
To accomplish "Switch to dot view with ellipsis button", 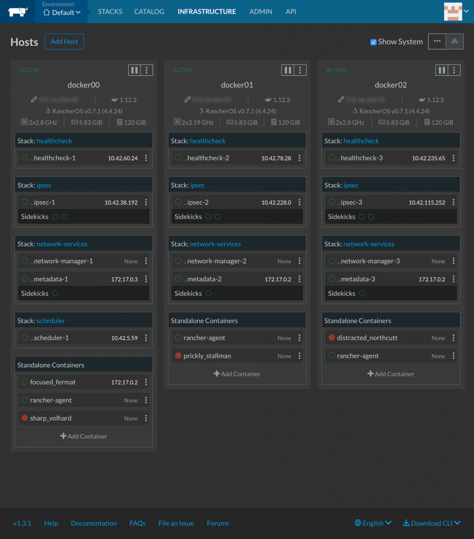I will [437, 42].
